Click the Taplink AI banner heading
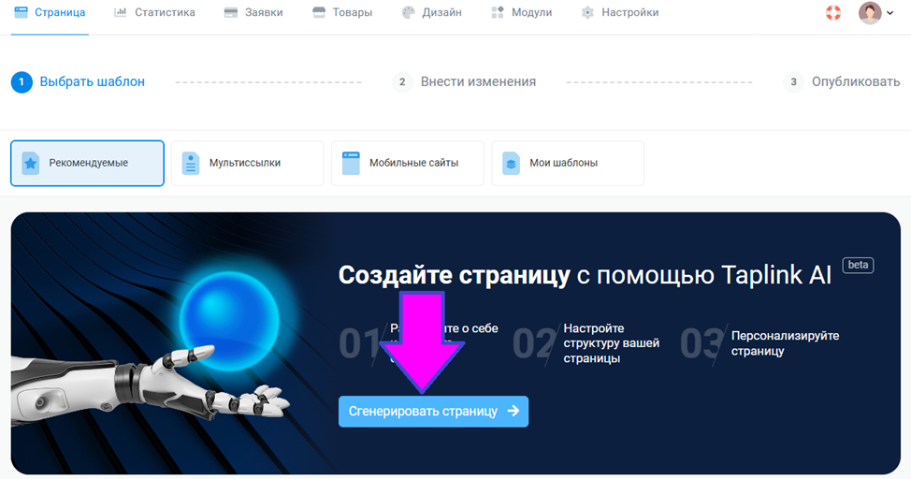Image resolution: width=911 pixels, height=479 pixels. point(585,275)
